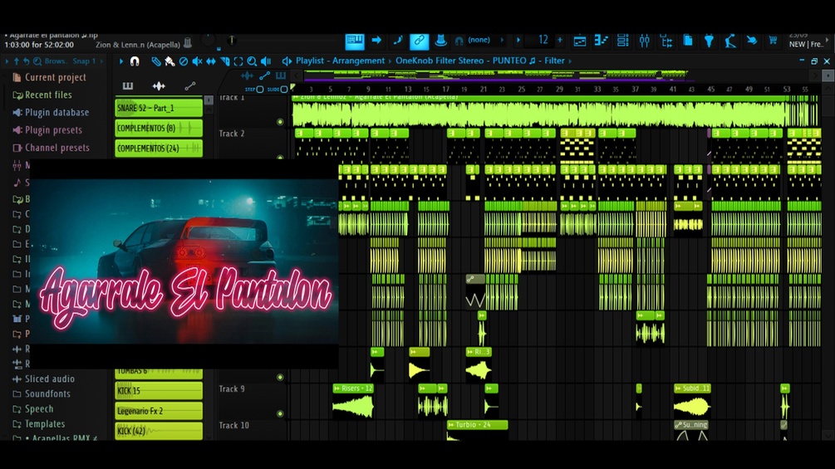Select the Draw pencil tool in playlist
835x469 pixels.
(x=156, y=61)
